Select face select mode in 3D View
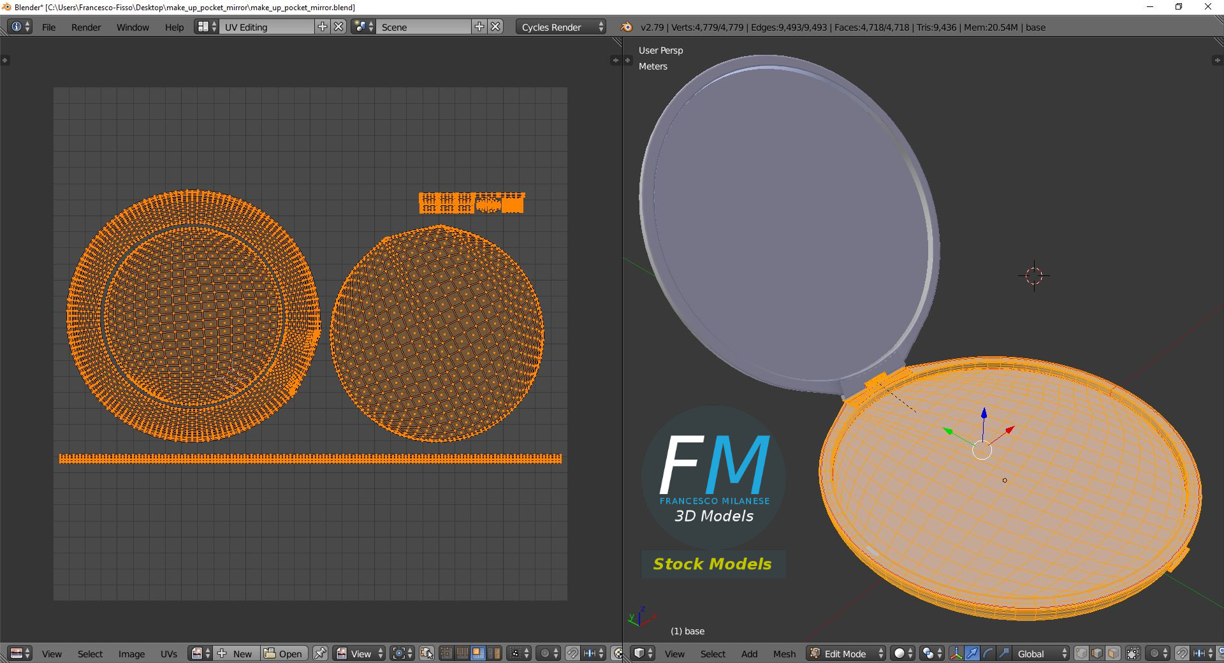The width and height of the screenshot is (1224, 663). point(1113,653)
